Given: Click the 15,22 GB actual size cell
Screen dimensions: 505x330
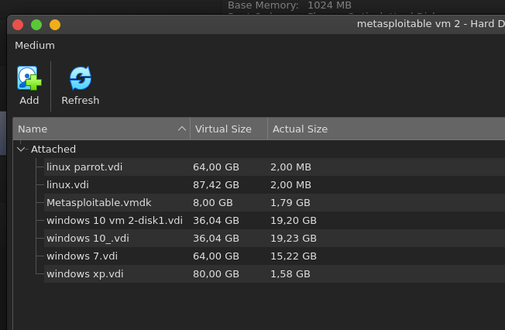Looking at the screenshot, I should tap(294, 256).
